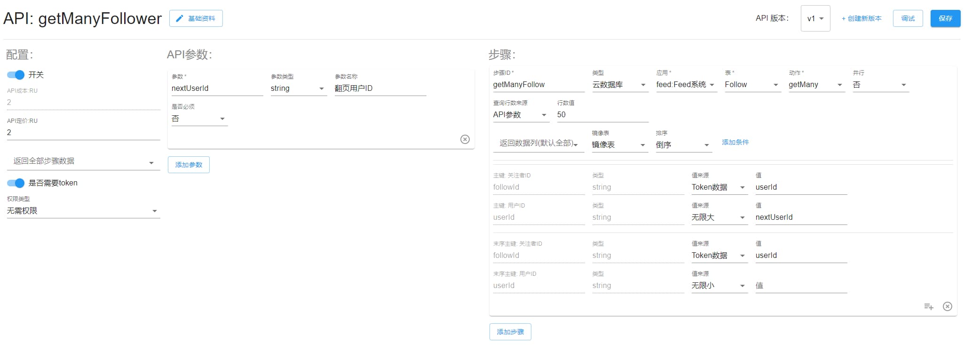Viewport: 972px width, 345px height.
Task: Click the 添加条件 link
Action: (x=735, y=142)
